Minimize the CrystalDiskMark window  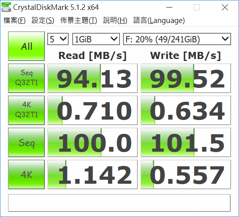tap(169, 7)
